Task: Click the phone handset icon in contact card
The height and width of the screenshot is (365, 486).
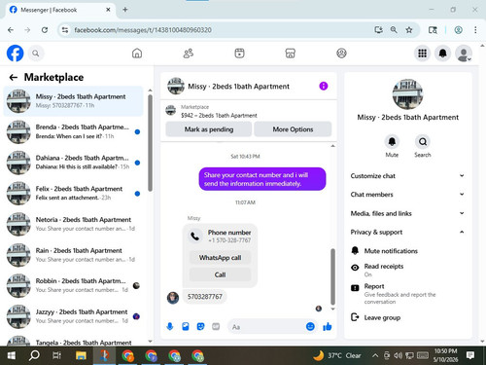Action: point(195,237)
